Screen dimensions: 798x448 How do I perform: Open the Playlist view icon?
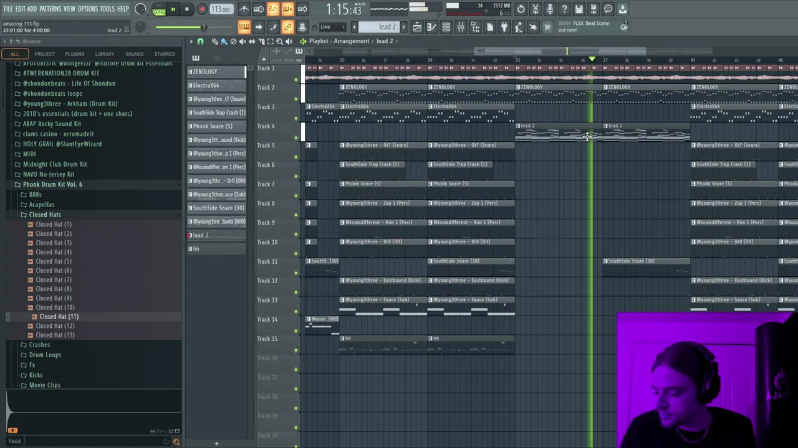pos(417,27)
